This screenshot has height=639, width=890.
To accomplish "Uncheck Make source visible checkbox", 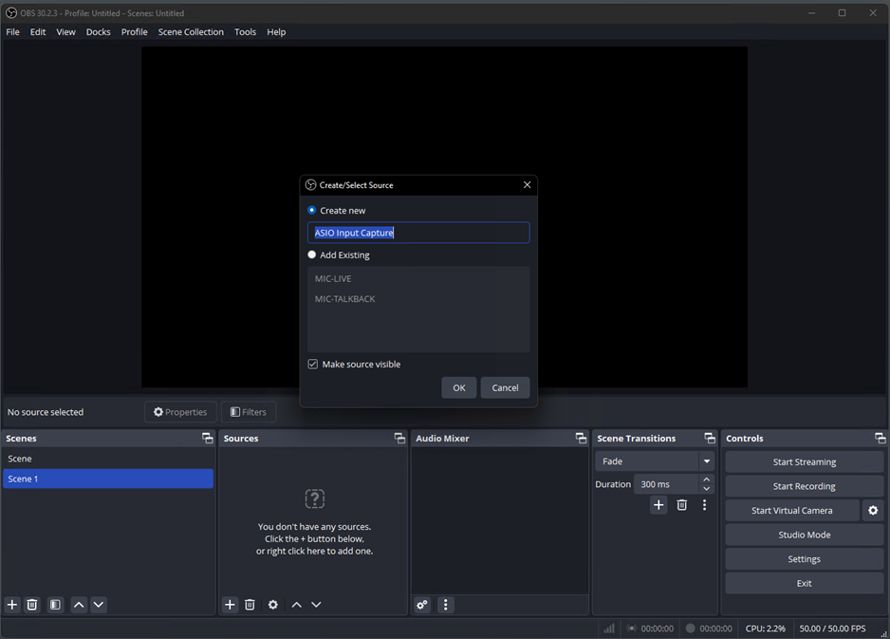I will pos(313,365).
